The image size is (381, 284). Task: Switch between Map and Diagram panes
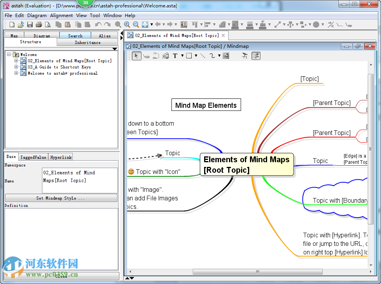coord(14,35)
